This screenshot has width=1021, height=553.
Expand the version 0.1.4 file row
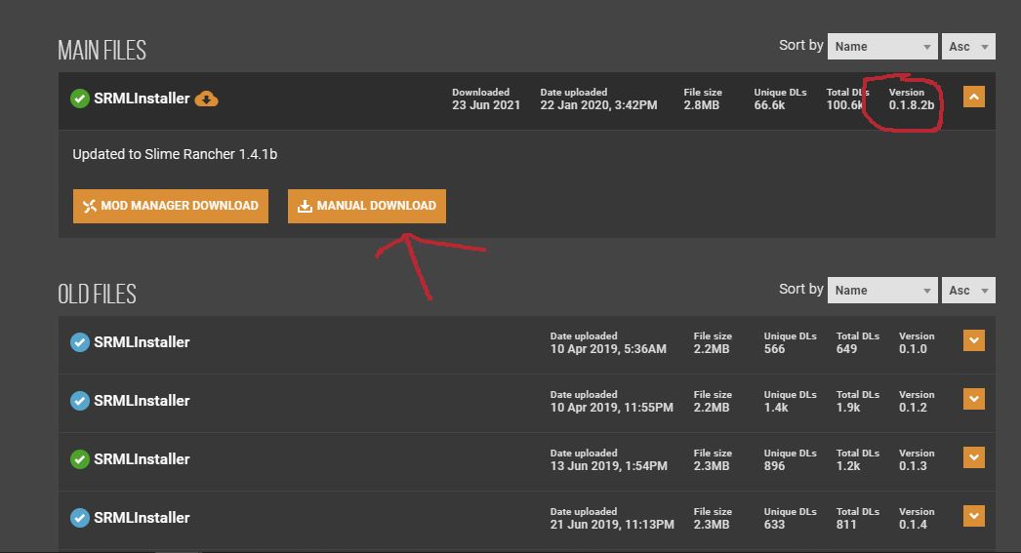point(973,516)
